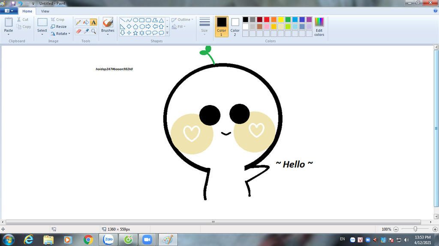Click the Cut button

coord(23,20)
